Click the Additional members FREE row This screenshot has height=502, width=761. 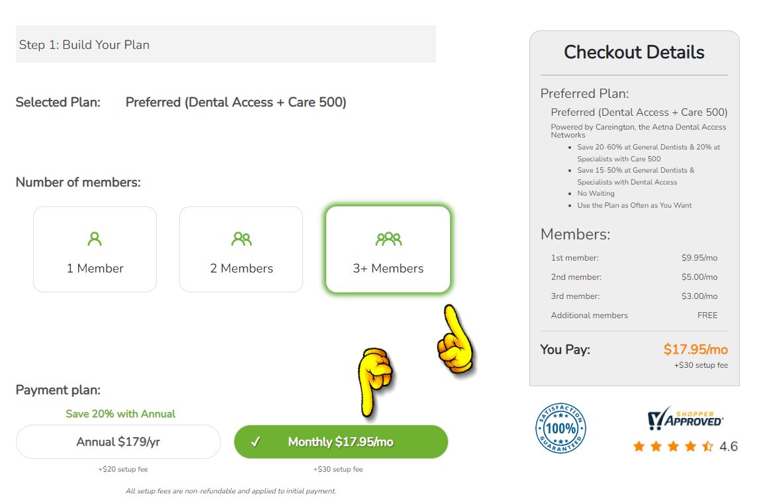(x=634, y=315)
